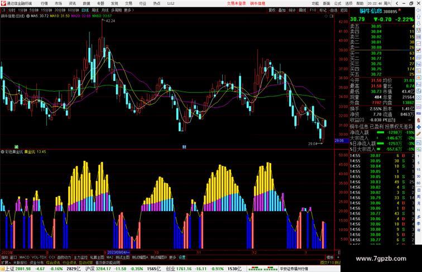The height and width of the screenshot is (272, 422).
Task: Expand the 更多 indicators list
Action: (172, 257)
